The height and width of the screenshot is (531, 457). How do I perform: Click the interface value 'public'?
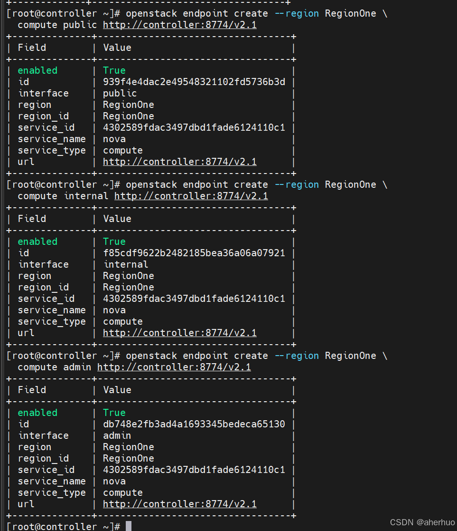pos(120,94)
